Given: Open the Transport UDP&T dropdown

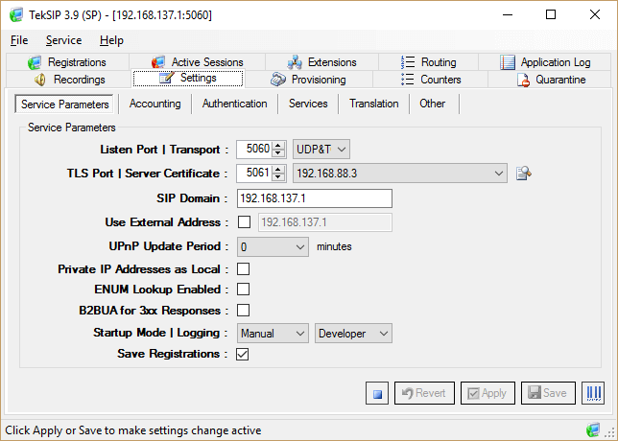Looking at the screenshot, I should [x=321, y=150].
